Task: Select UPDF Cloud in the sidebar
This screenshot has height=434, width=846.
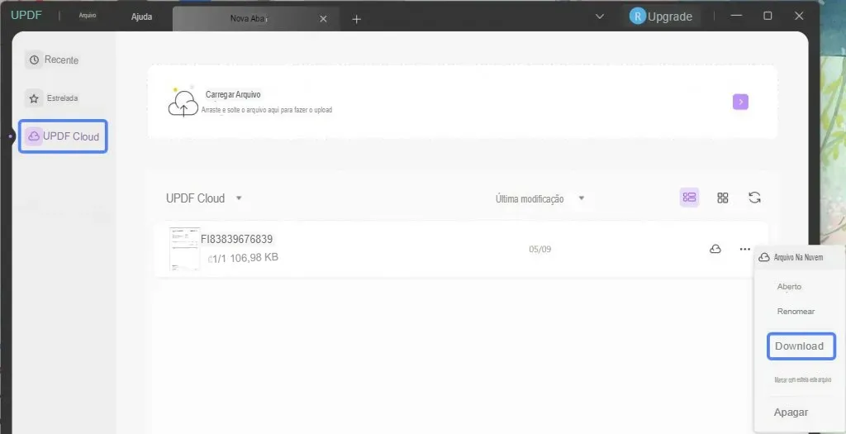Action: tap(63, 136)
